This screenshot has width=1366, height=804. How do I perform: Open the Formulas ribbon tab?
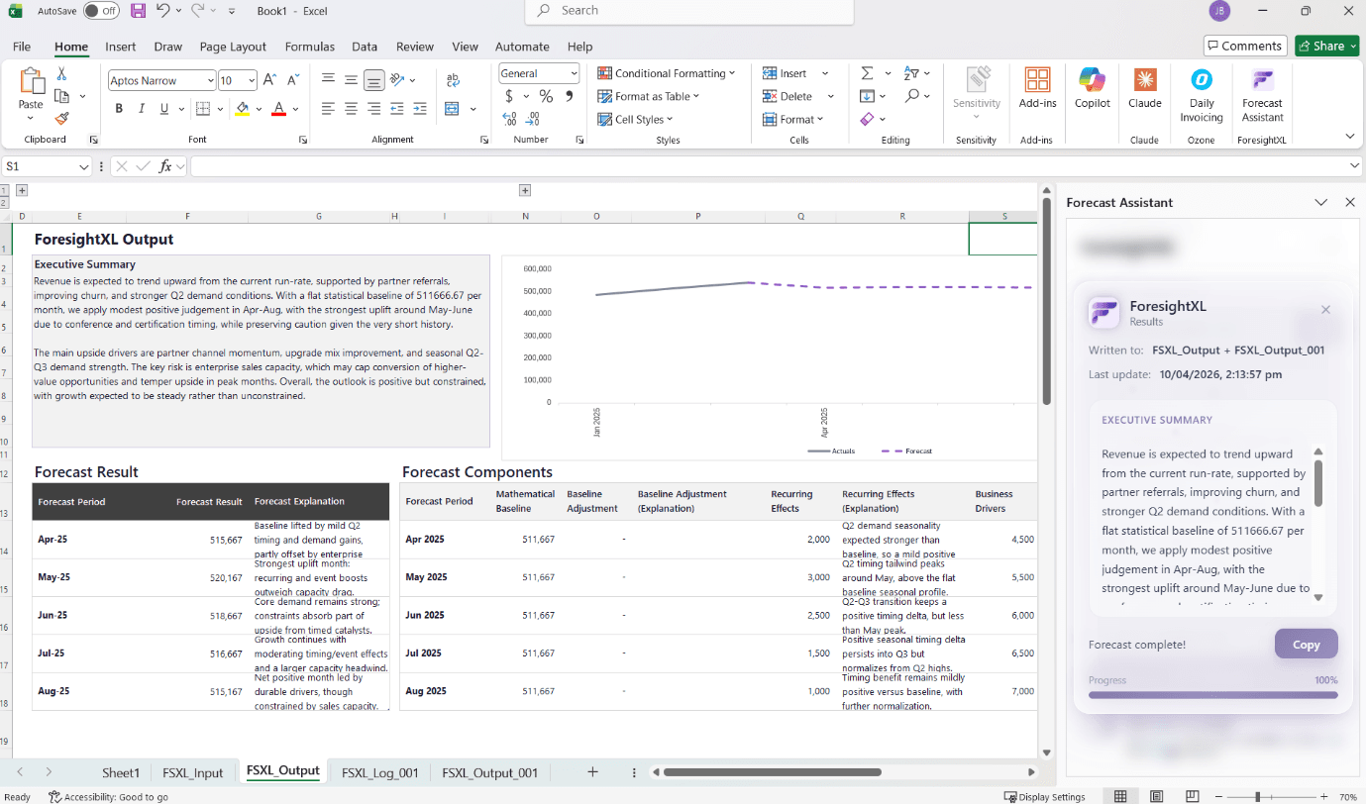coord(309,47)
